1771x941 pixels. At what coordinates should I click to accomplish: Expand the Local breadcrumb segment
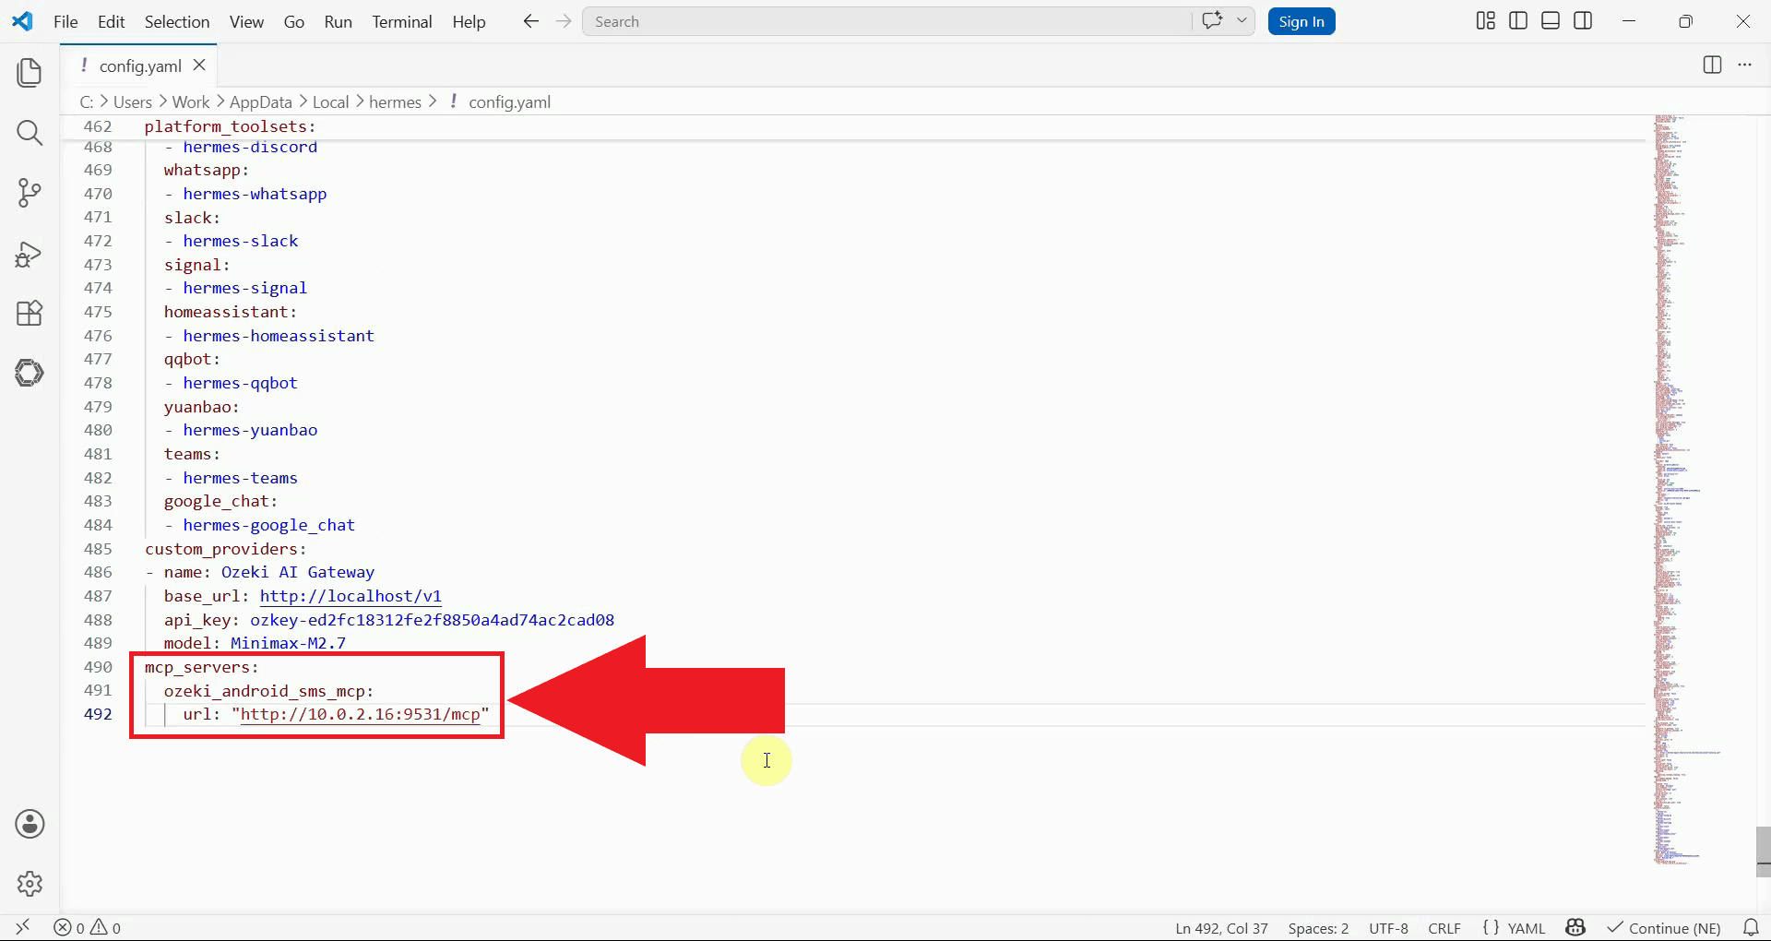tap(330, 102)
